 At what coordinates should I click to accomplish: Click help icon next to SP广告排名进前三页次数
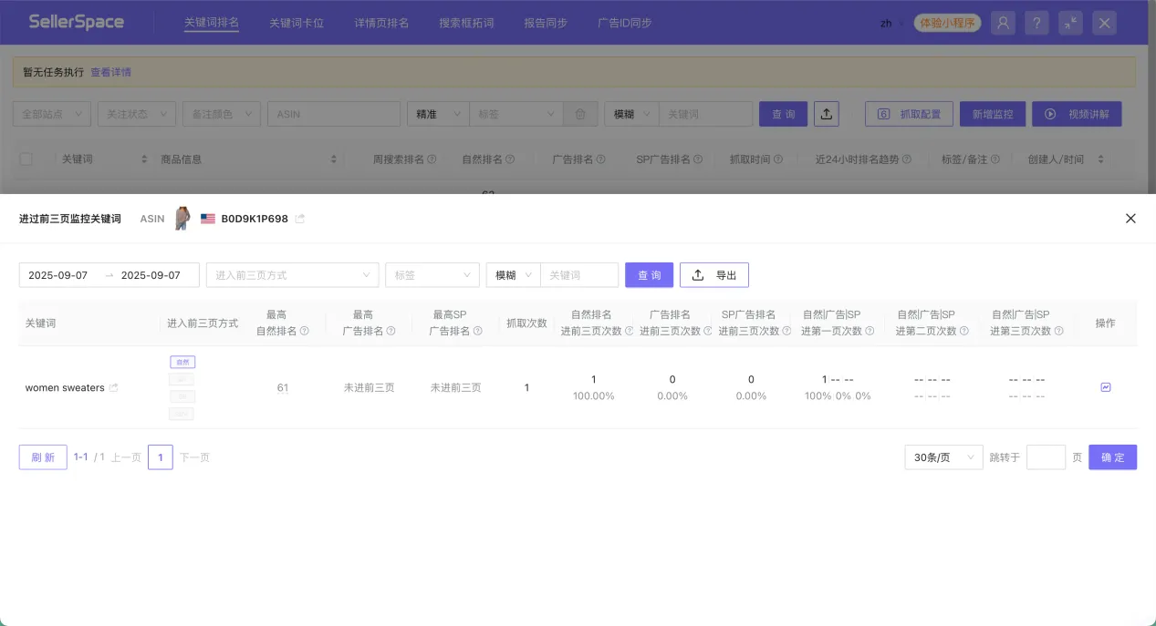point(786,331)
